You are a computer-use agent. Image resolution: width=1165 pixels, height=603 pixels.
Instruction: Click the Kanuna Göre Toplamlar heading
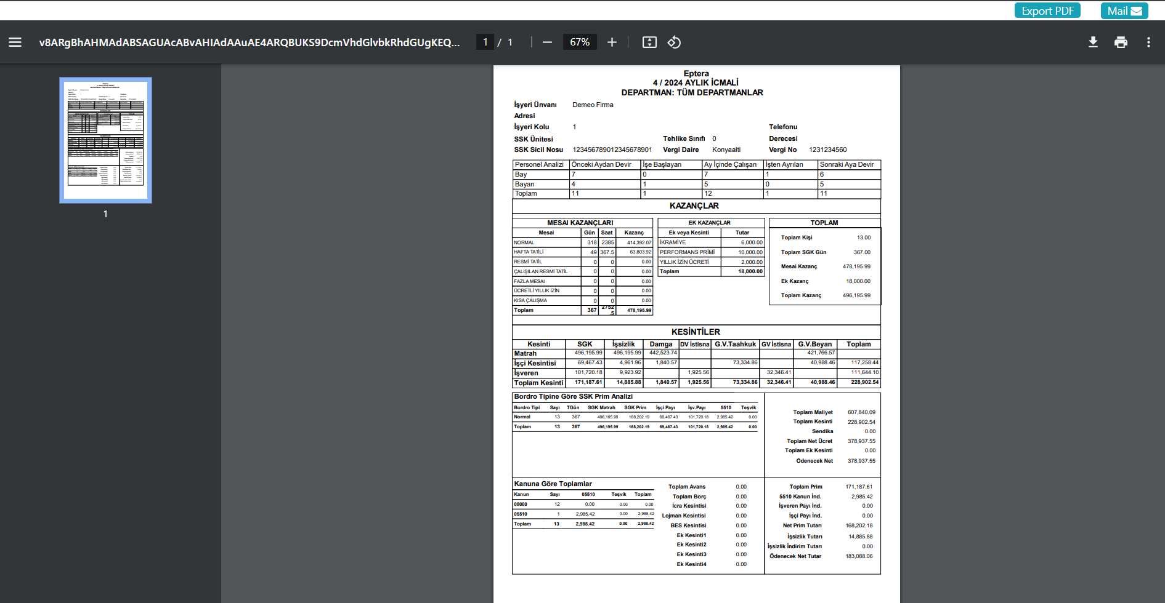(x=553, y=484)
